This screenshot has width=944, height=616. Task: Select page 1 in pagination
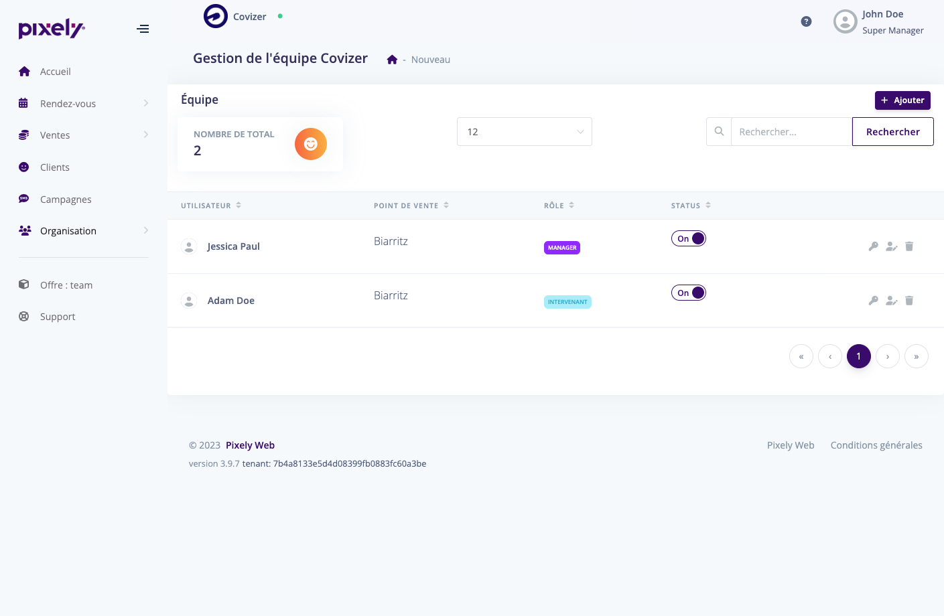[859, 356]
